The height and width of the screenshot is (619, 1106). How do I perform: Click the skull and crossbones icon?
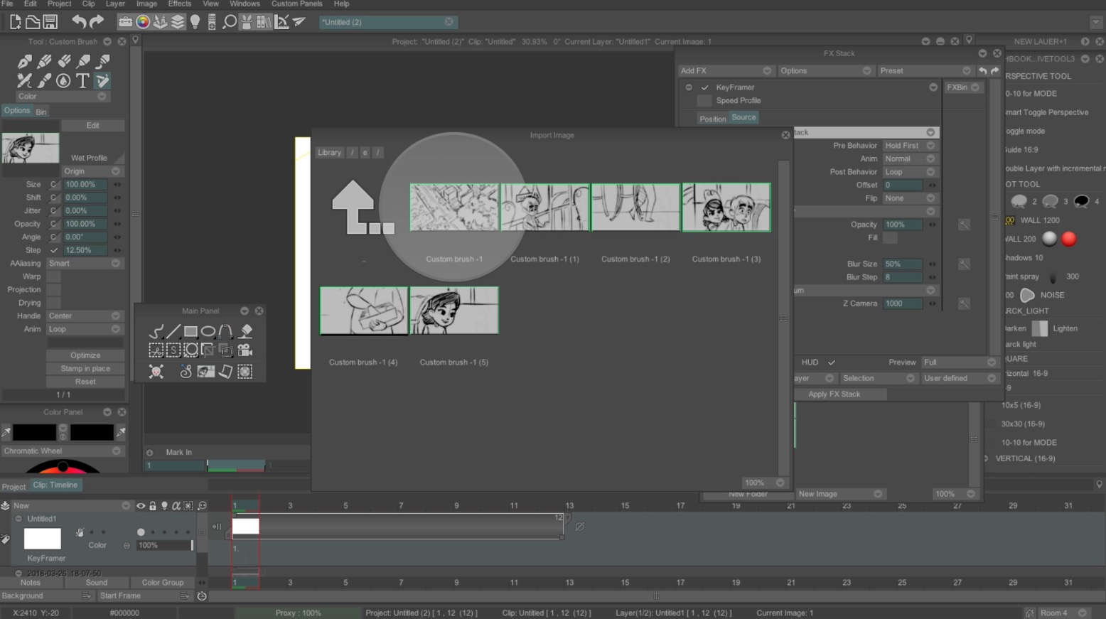tap(156, 371)
